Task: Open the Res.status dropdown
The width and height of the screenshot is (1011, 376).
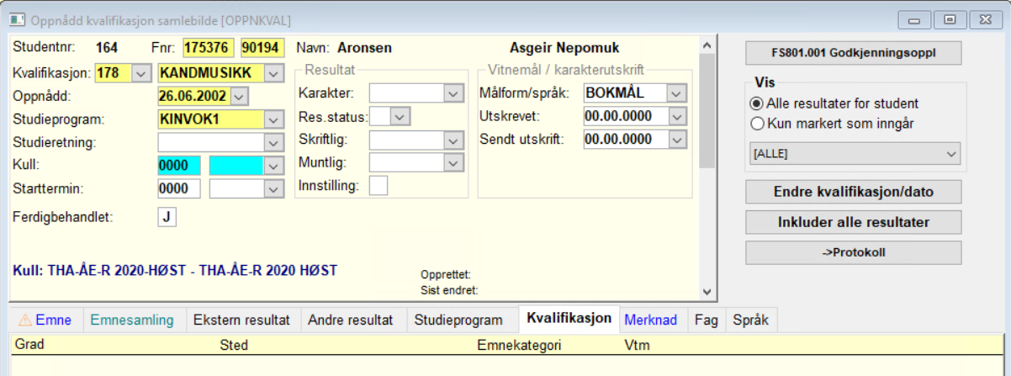Action: point(400,116)
